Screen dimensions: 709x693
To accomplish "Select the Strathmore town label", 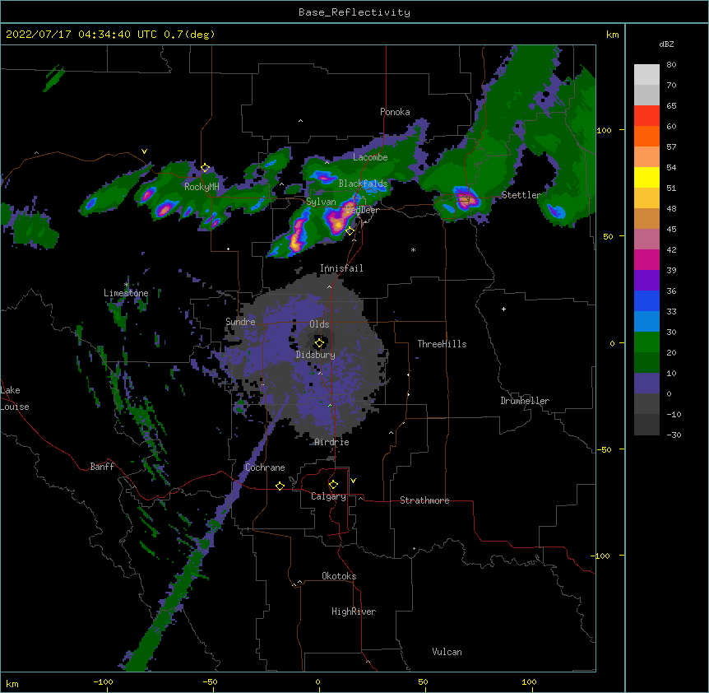I will coord(424,500).
